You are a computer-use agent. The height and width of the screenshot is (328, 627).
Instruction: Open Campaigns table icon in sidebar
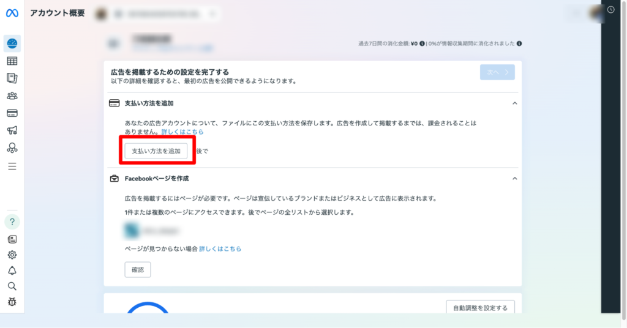click(x=12, y=61)
